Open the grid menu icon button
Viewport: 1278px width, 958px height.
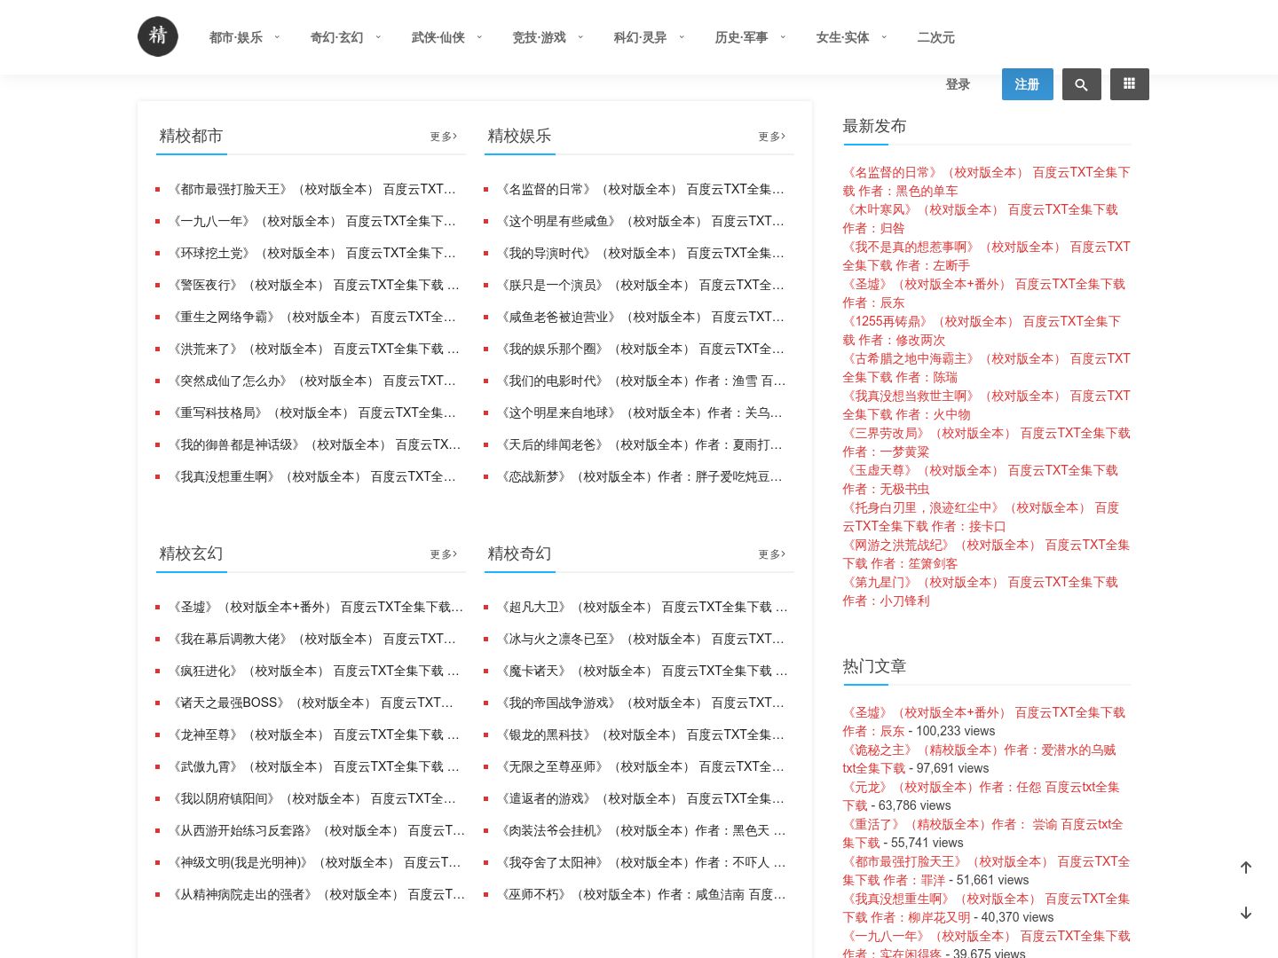point(1129,84)
